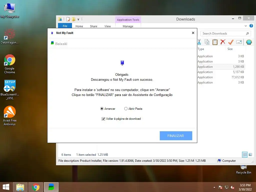256x192 pixels.
Task: Open Explorer Help with question mark icon
Action: click(x=251, y=26)
